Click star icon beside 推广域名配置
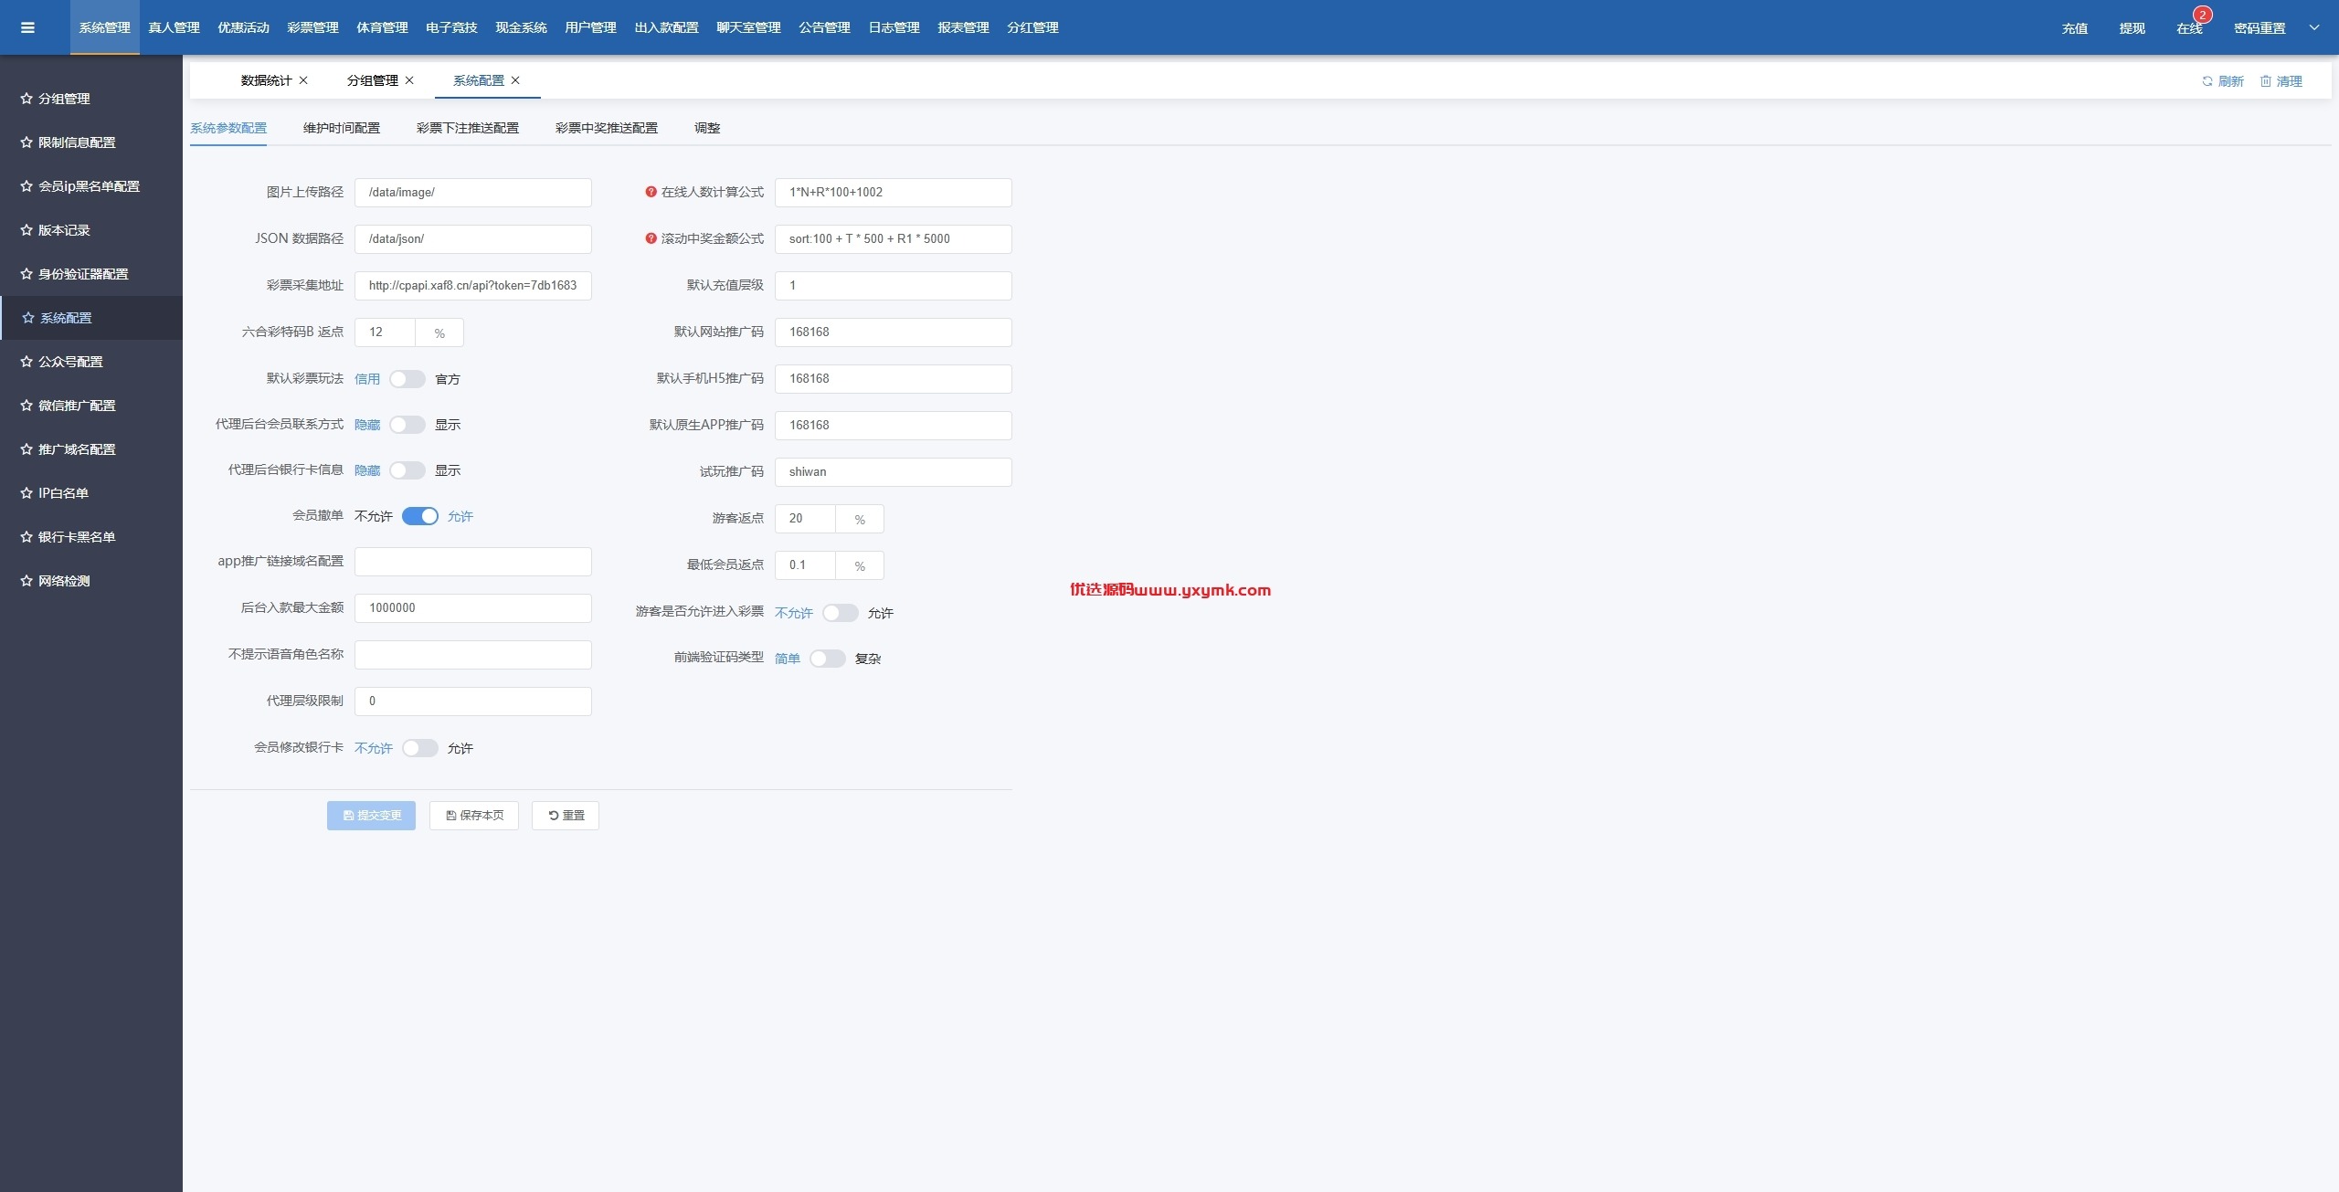Image resolution: width=2339 pixels, height=1192 pixels. point(26,449)
